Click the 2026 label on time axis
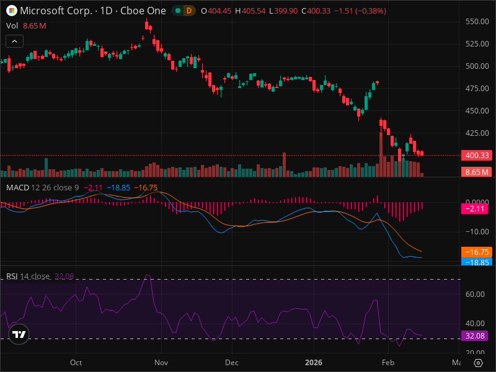 tap(314, 363)
